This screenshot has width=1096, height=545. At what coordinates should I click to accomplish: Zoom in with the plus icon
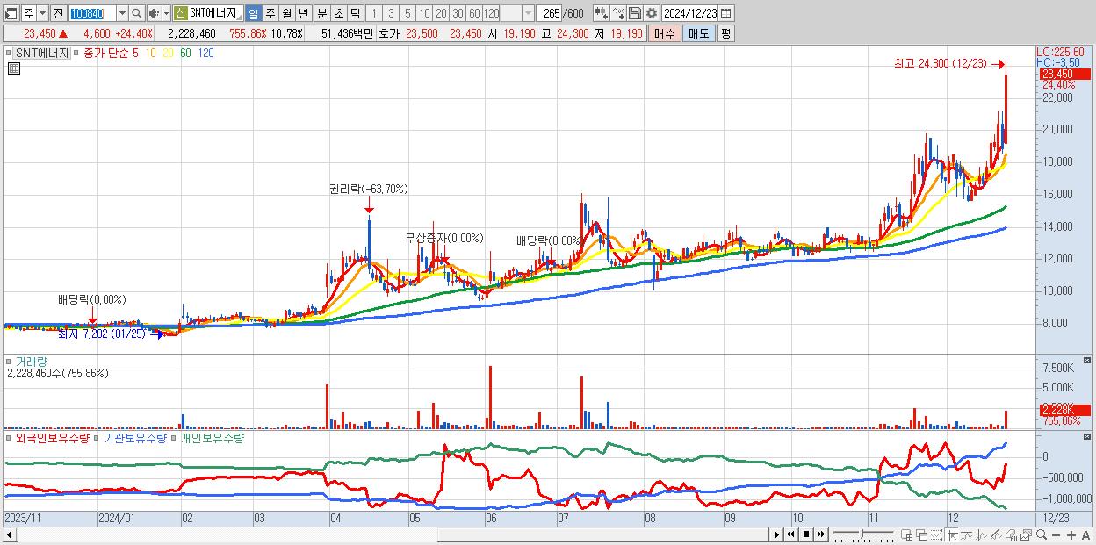coord(1071,535)
